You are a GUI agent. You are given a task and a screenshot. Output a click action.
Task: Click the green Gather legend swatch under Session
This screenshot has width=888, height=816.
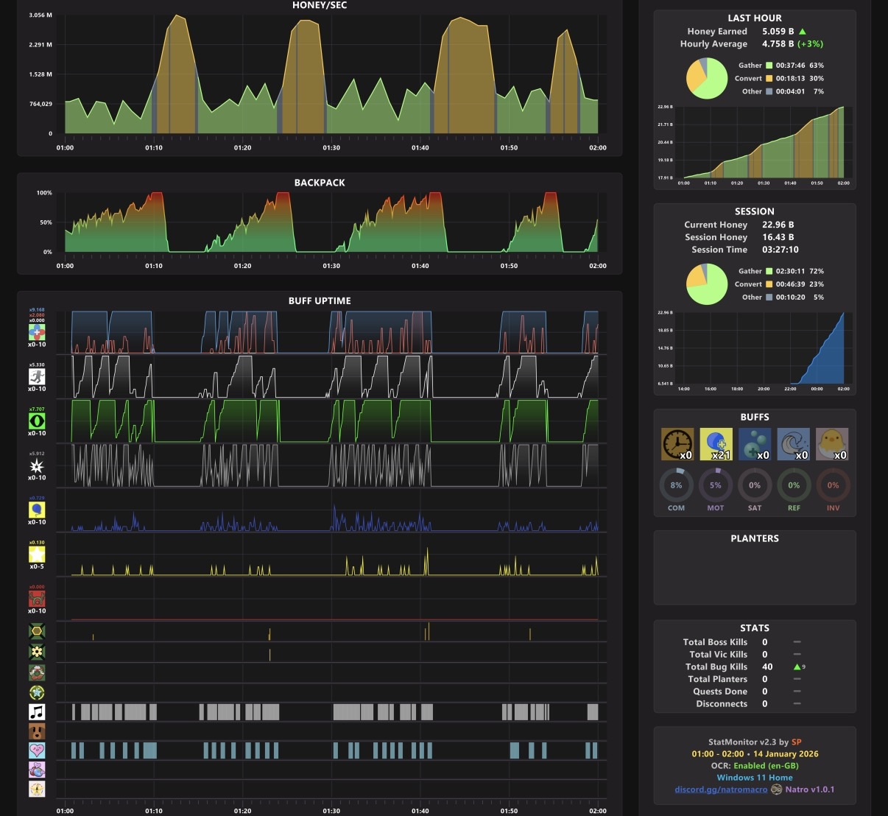click(769, 271)
